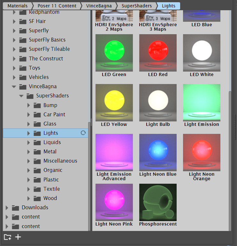Click the add new folder icon
Viewport: 237px width, 246px height.
7,237
